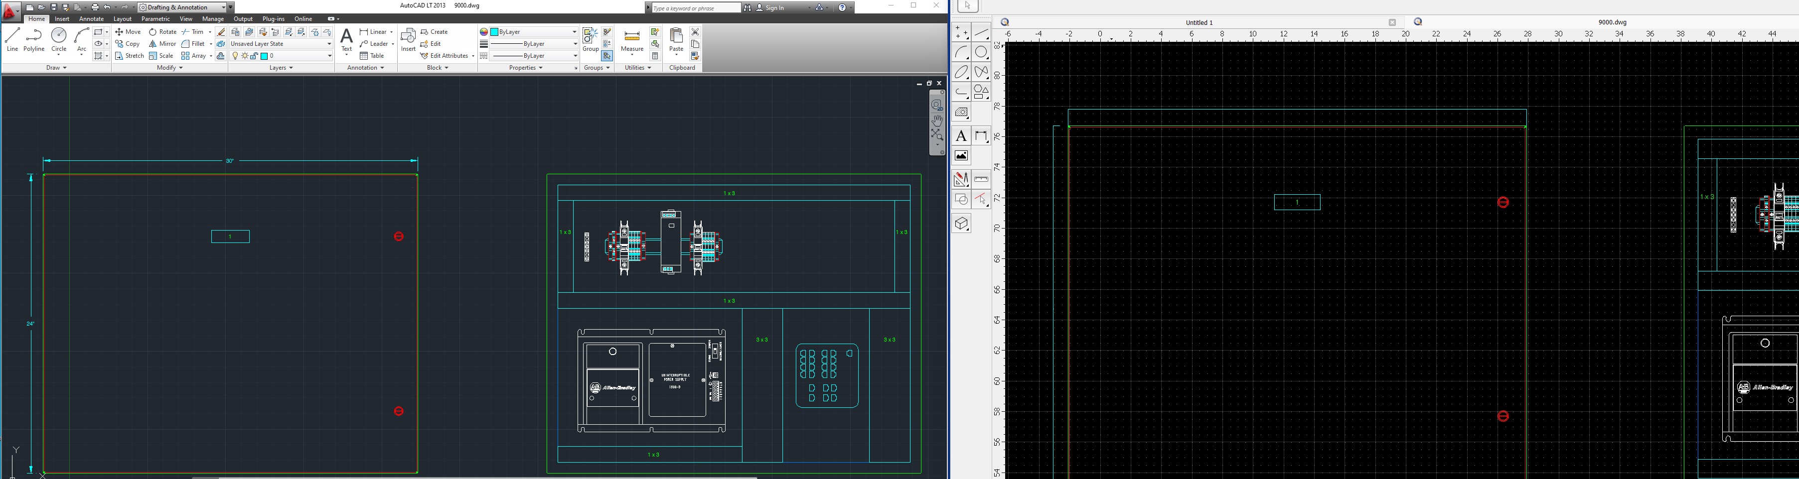Expand the Draw panel flyout
This screenshot has height=479, width=1799.
click(x=57, y=68)
